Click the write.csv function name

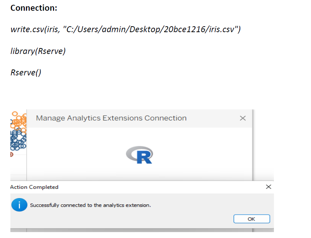[x=27, y=29]
